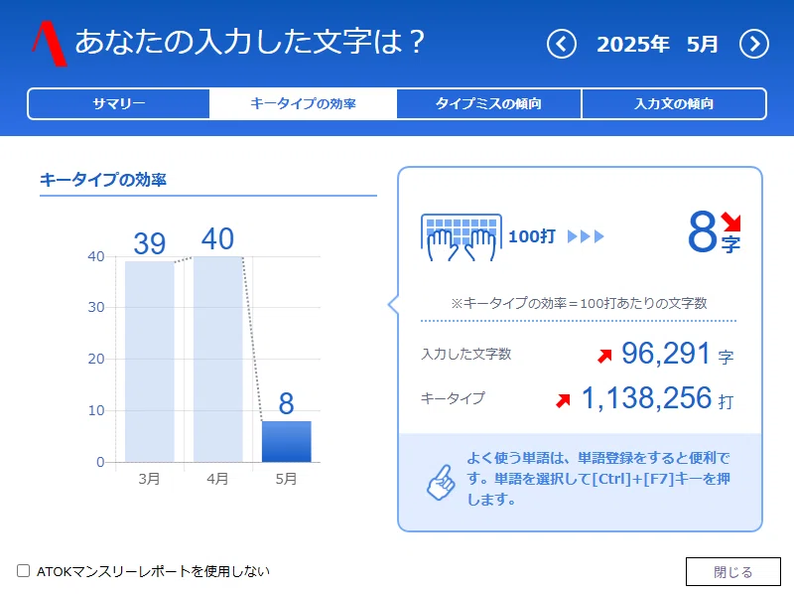The width and height of the screenshot is (794, 596).
Task: Click the dark blue 5月 bar
Action: [286, 441]
